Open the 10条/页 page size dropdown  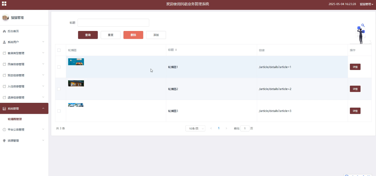point(195,128)
